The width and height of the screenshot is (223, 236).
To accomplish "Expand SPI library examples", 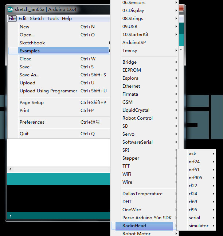I will (144, 150).
